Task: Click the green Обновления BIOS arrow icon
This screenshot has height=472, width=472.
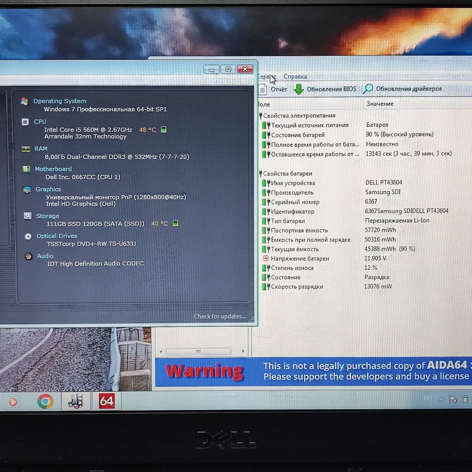Action: [299, 89]
